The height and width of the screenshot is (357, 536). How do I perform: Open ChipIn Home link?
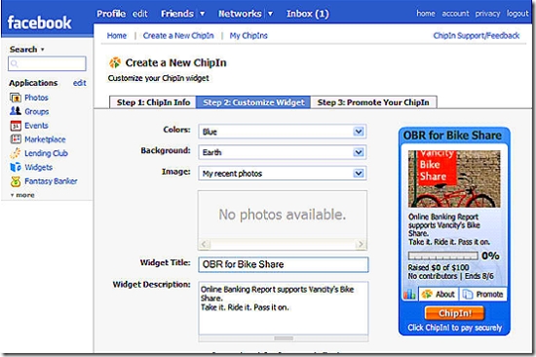click(x=117, y=35)
